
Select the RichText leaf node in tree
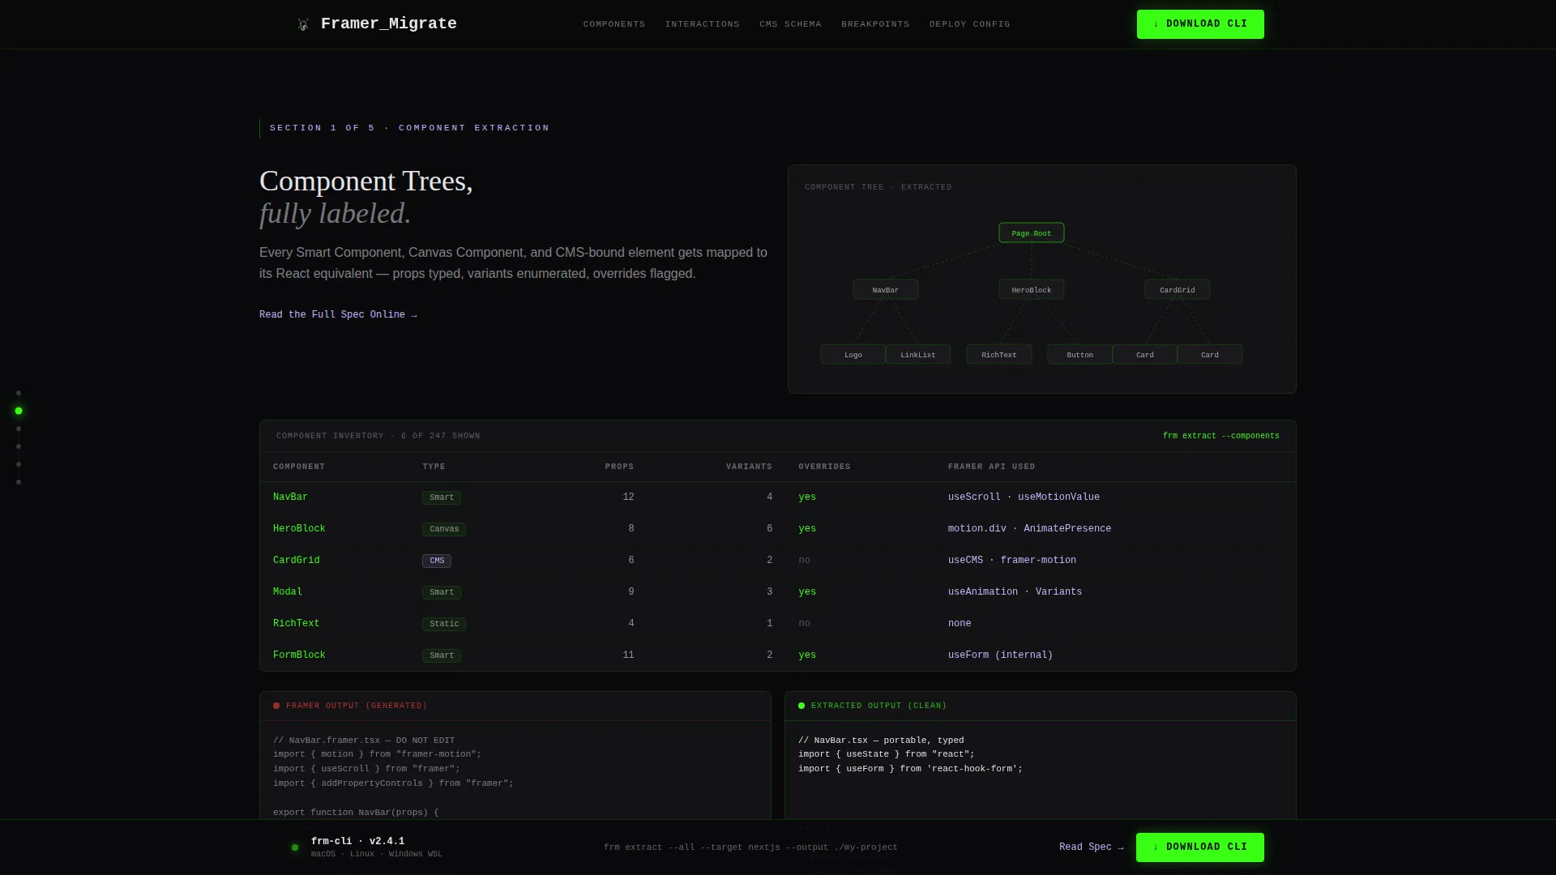tap(999, 354)
